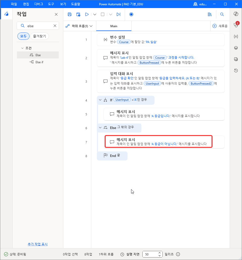The width and height of the screenshot is (242, 260).
Task: Click the Actions pane icon in left sidebar
Action: pos(6,14)
